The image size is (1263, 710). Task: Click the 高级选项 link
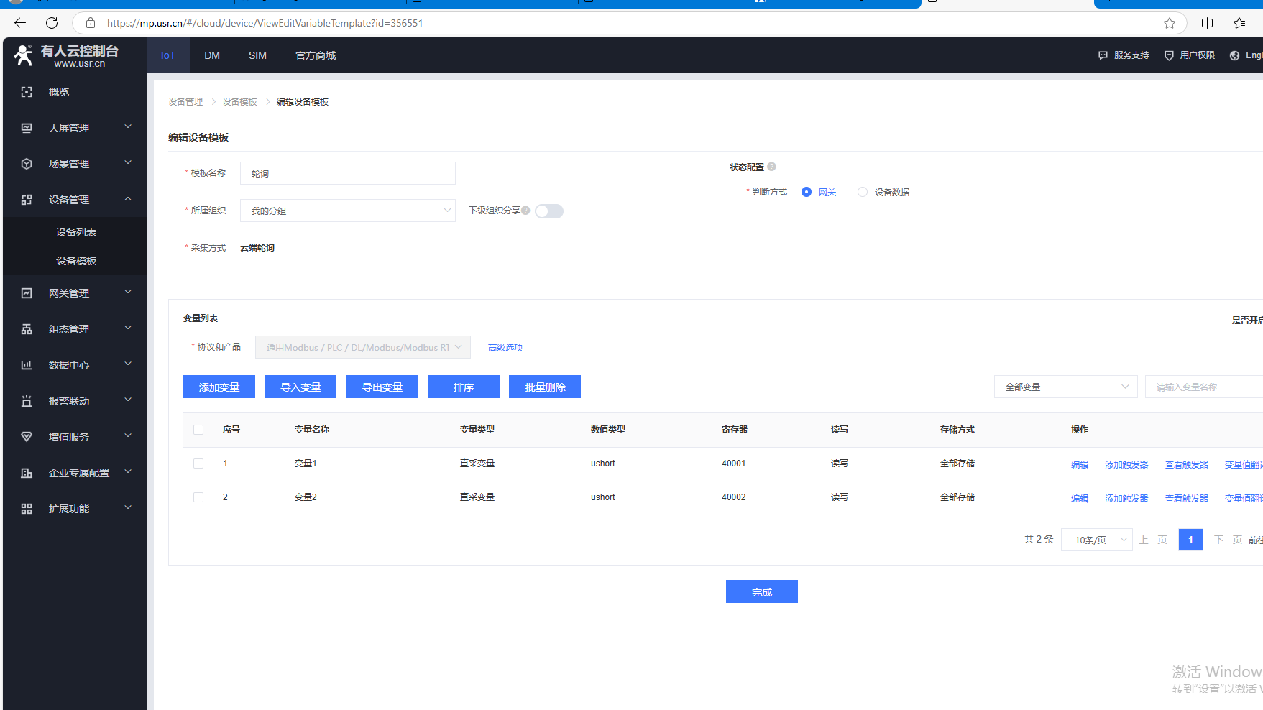(x=505, y=347)
